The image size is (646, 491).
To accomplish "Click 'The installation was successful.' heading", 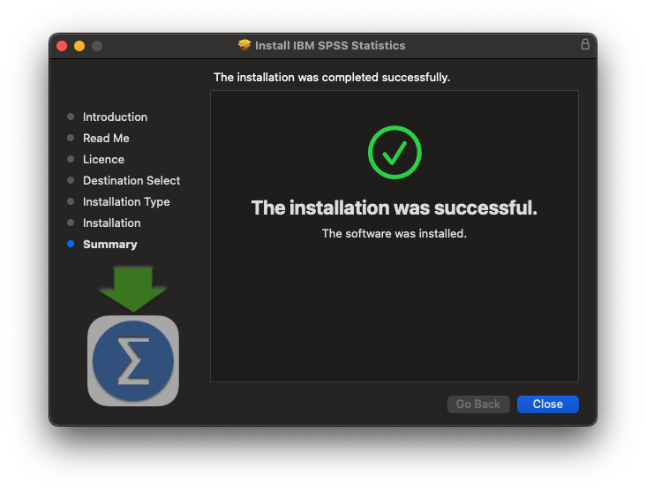I will (x=394, y=208).
